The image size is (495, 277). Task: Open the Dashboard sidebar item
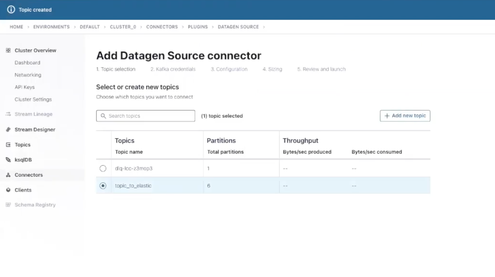tap(27, 63)
